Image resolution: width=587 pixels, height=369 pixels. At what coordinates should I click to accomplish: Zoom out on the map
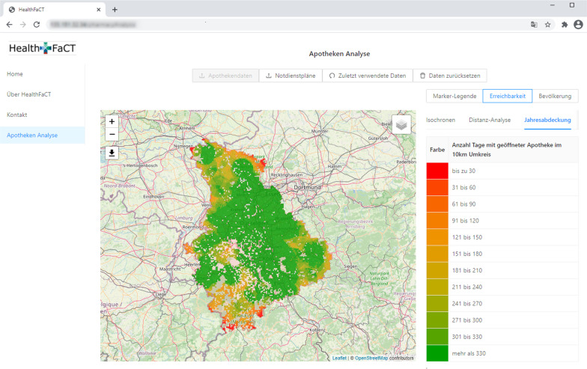coord(112,134)
